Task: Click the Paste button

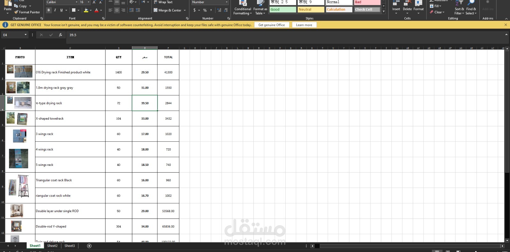Action: click(x=8, y=6)
